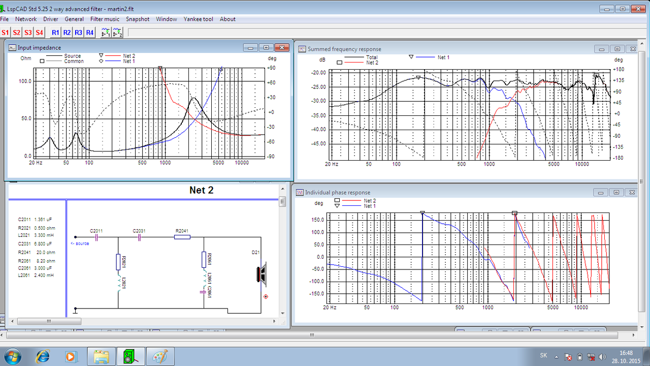Click the S3 snapshot store button

point(28,33)
